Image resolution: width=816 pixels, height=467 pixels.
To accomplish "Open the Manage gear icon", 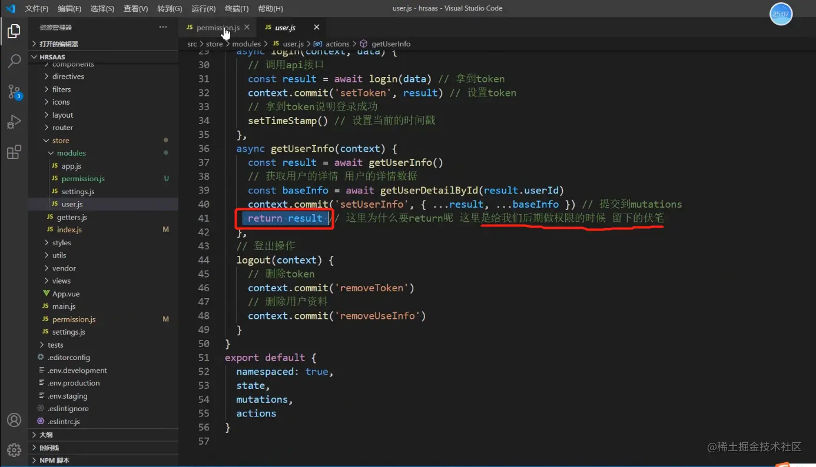I will point(14,450).
